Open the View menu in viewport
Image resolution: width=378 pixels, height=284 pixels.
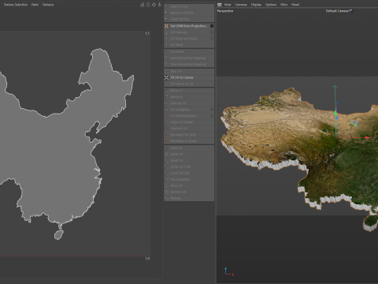(x=228, y=5)
